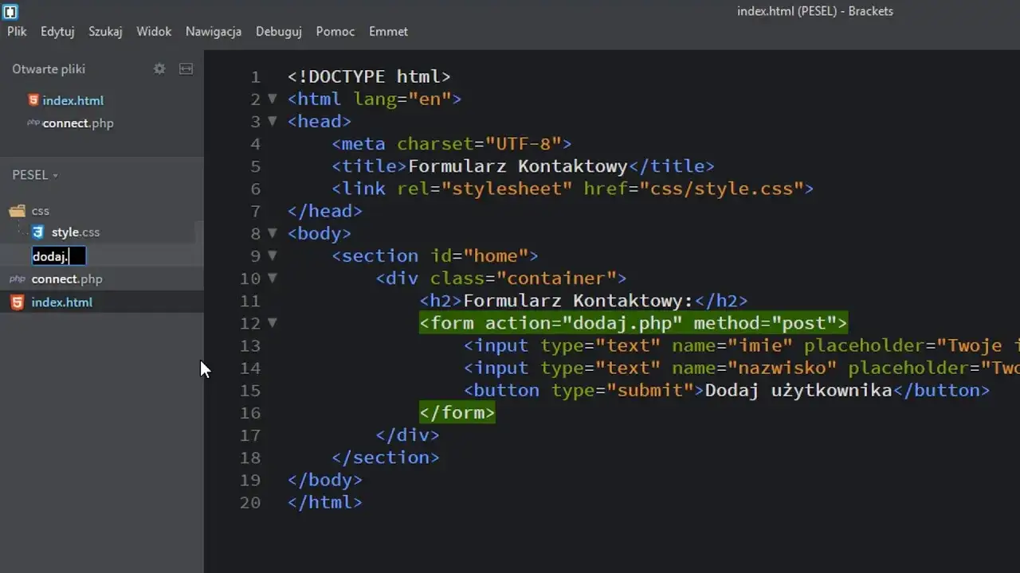Collapse the html element fold arrow on line 2
Image resolution: width=1020 pixels, height=573 pixels.
272,99
